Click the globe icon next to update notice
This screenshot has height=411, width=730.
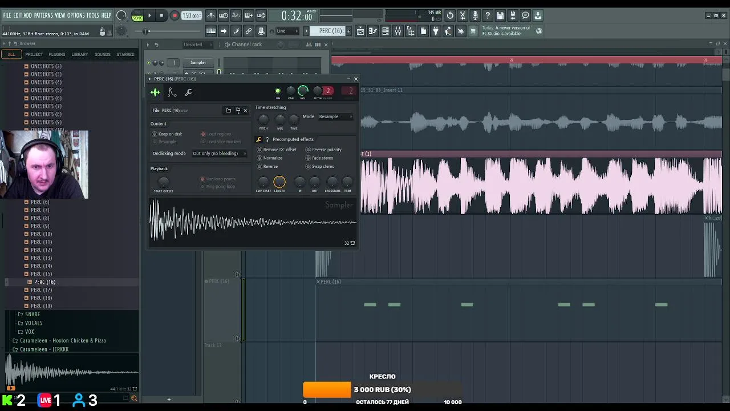(x=539, y=31)
